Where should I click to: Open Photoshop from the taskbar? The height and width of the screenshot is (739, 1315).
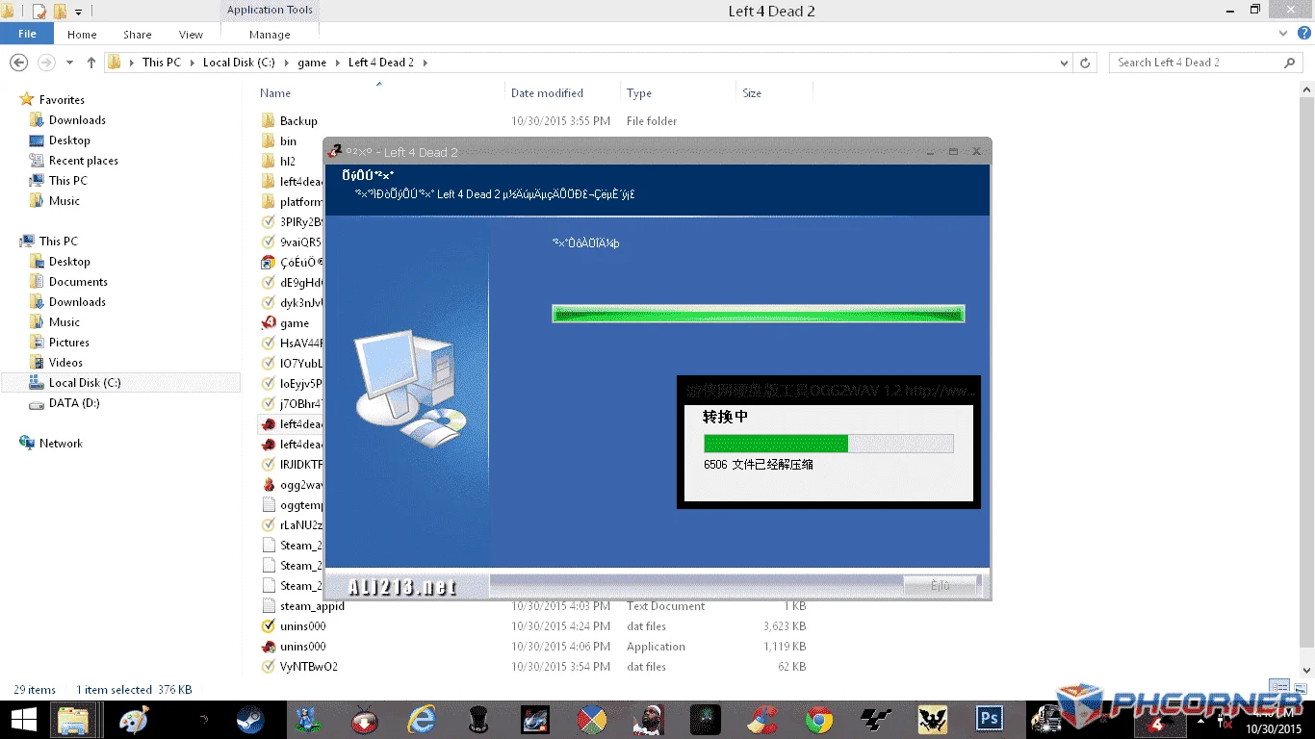pos(989,720)
